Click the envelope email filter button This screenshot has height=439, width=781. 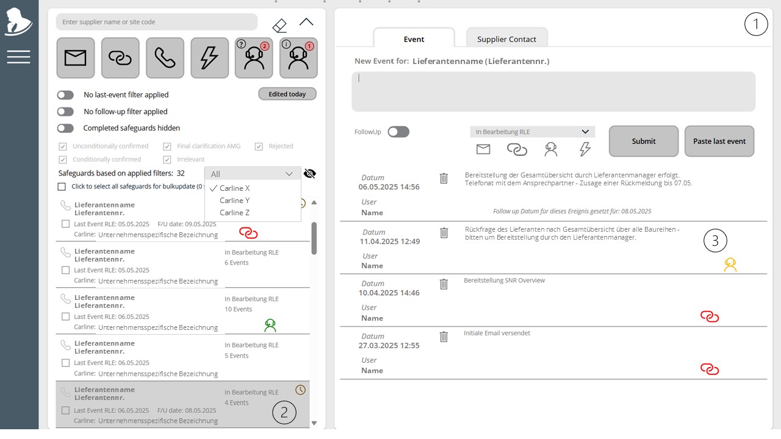pos(76,58)
